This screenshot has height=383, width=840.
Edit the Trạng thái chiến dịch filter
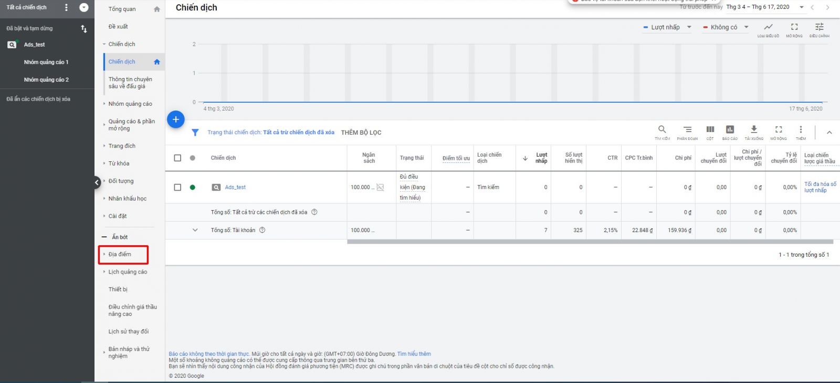click(x=271, y=133)
